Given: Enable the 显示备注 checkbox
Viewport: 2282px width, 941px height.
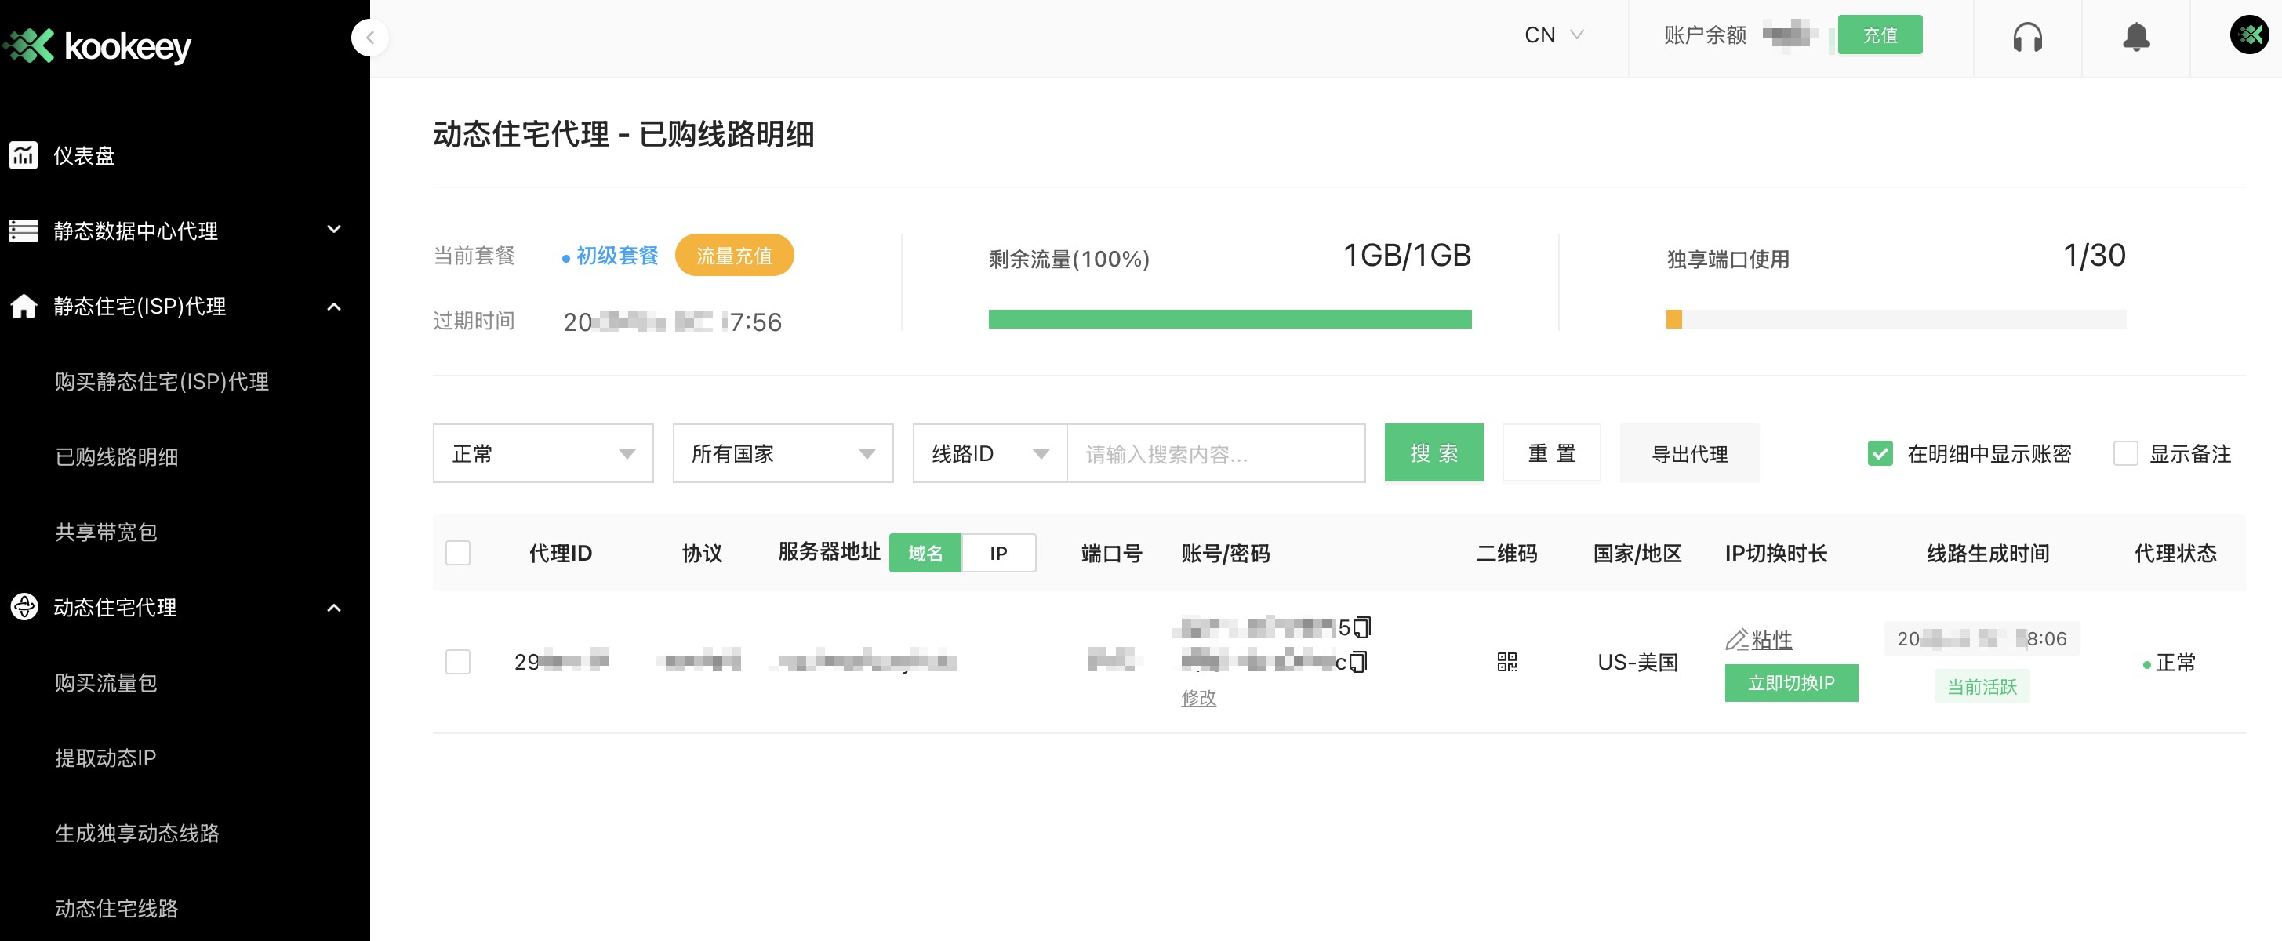Looking at the screenshot, I should [2125, 454].
